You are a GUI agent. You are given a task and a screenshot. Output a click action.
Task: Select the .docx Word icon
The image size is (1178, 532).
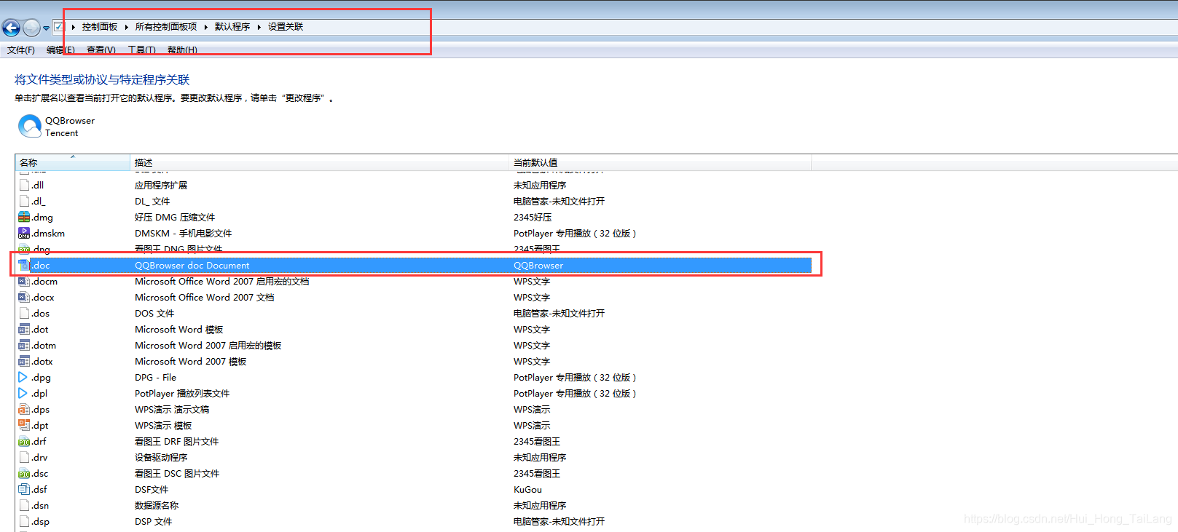coord(24,297)
